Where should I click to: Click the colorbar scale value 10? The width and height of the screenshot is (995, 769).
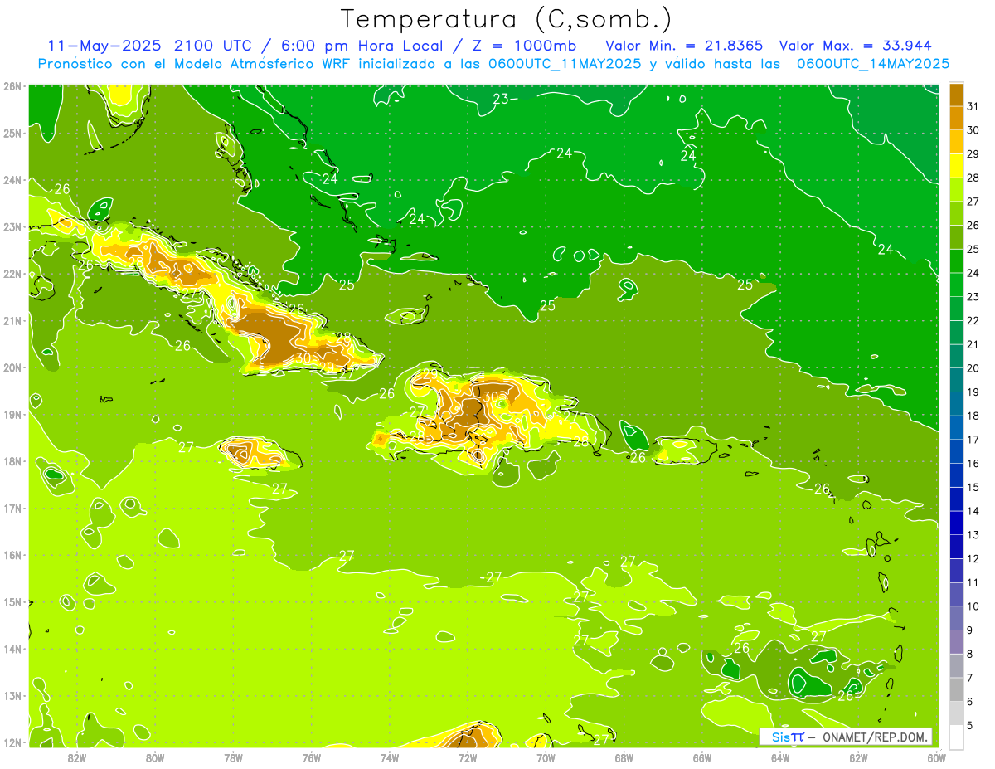click(x=973, y=606)
